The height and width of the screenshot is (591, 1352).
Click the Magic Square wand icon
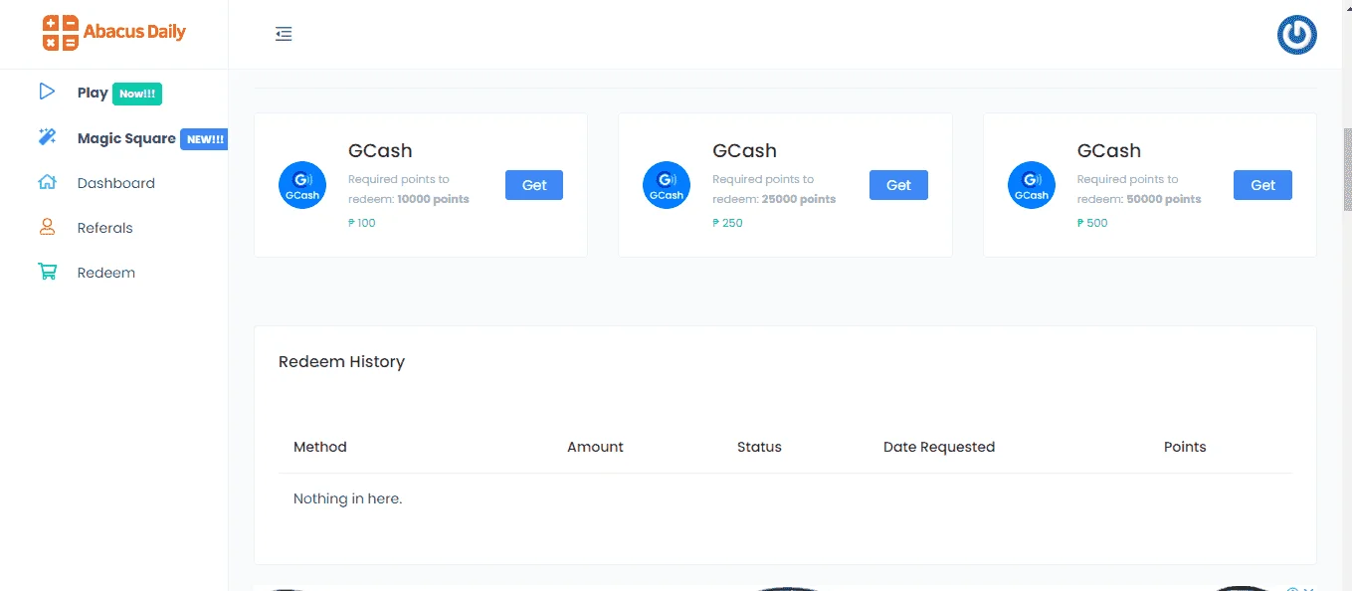coord(47,137)
